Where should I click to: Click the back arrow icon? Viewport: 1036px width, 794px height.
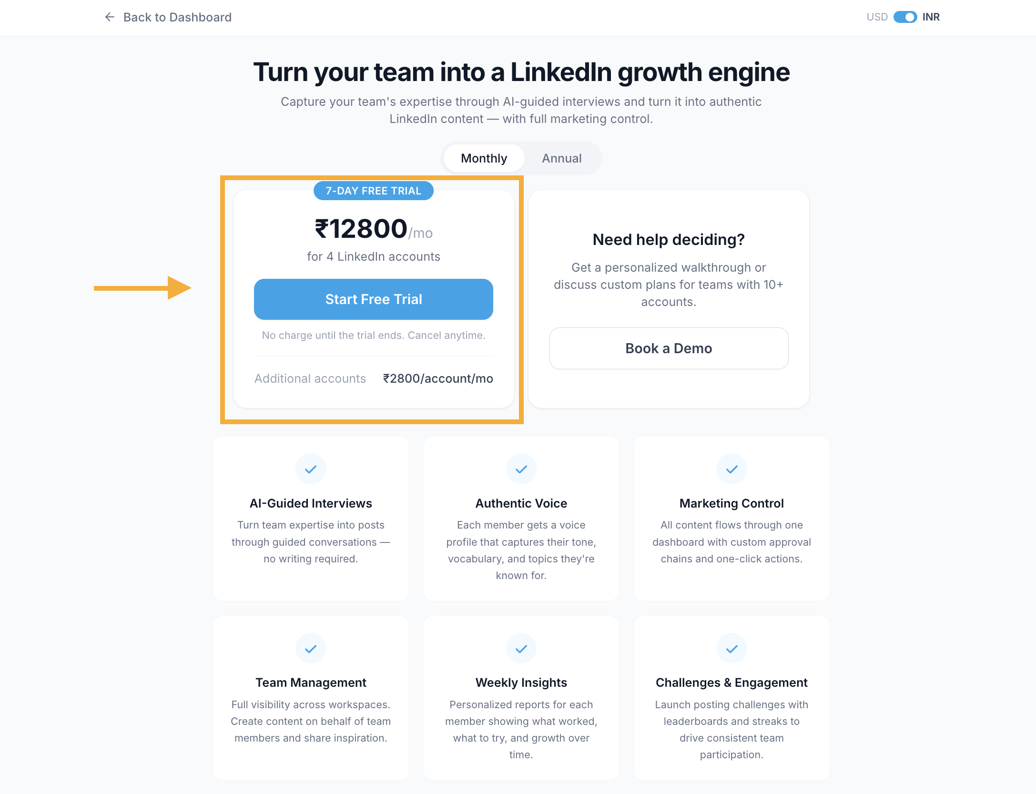[x=110, y=17]
